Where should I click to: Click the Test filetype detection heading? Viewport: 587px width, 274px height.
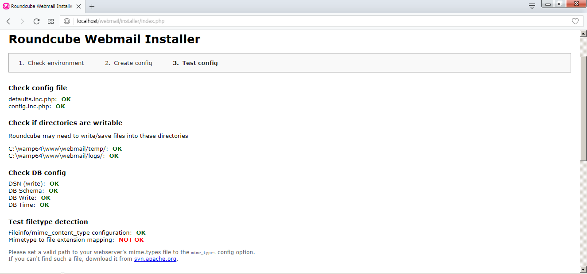(48, 222)
